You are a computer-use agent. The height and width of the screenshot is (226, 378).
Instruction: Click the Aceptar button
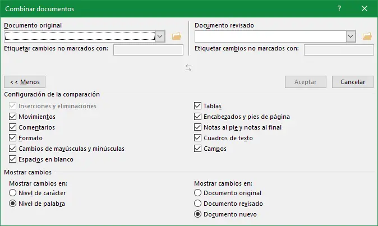coord(306,82)
